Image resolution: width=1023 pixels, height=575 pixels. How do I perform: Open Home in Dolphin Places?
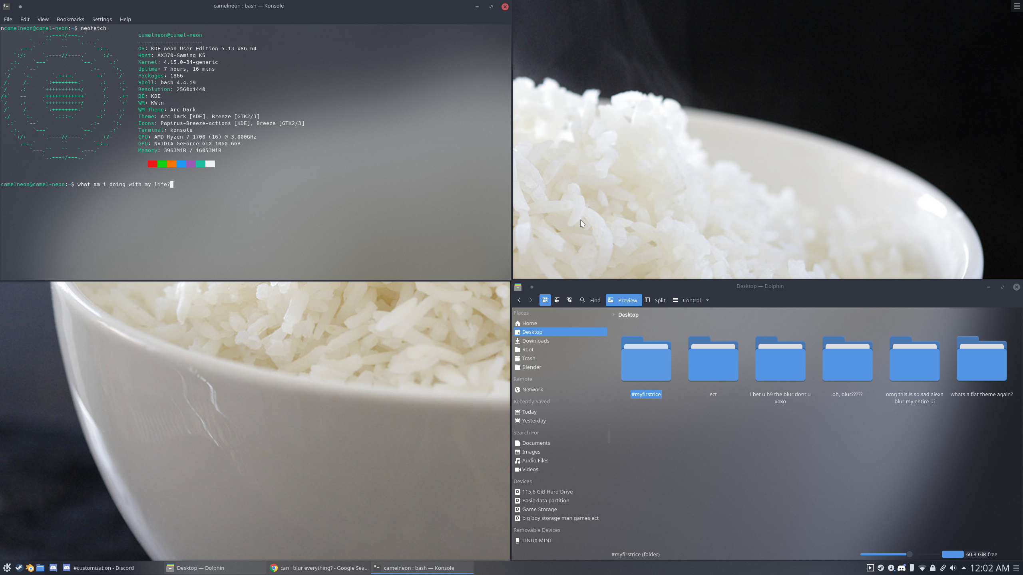pyautogui.click(x=560, y=323)
